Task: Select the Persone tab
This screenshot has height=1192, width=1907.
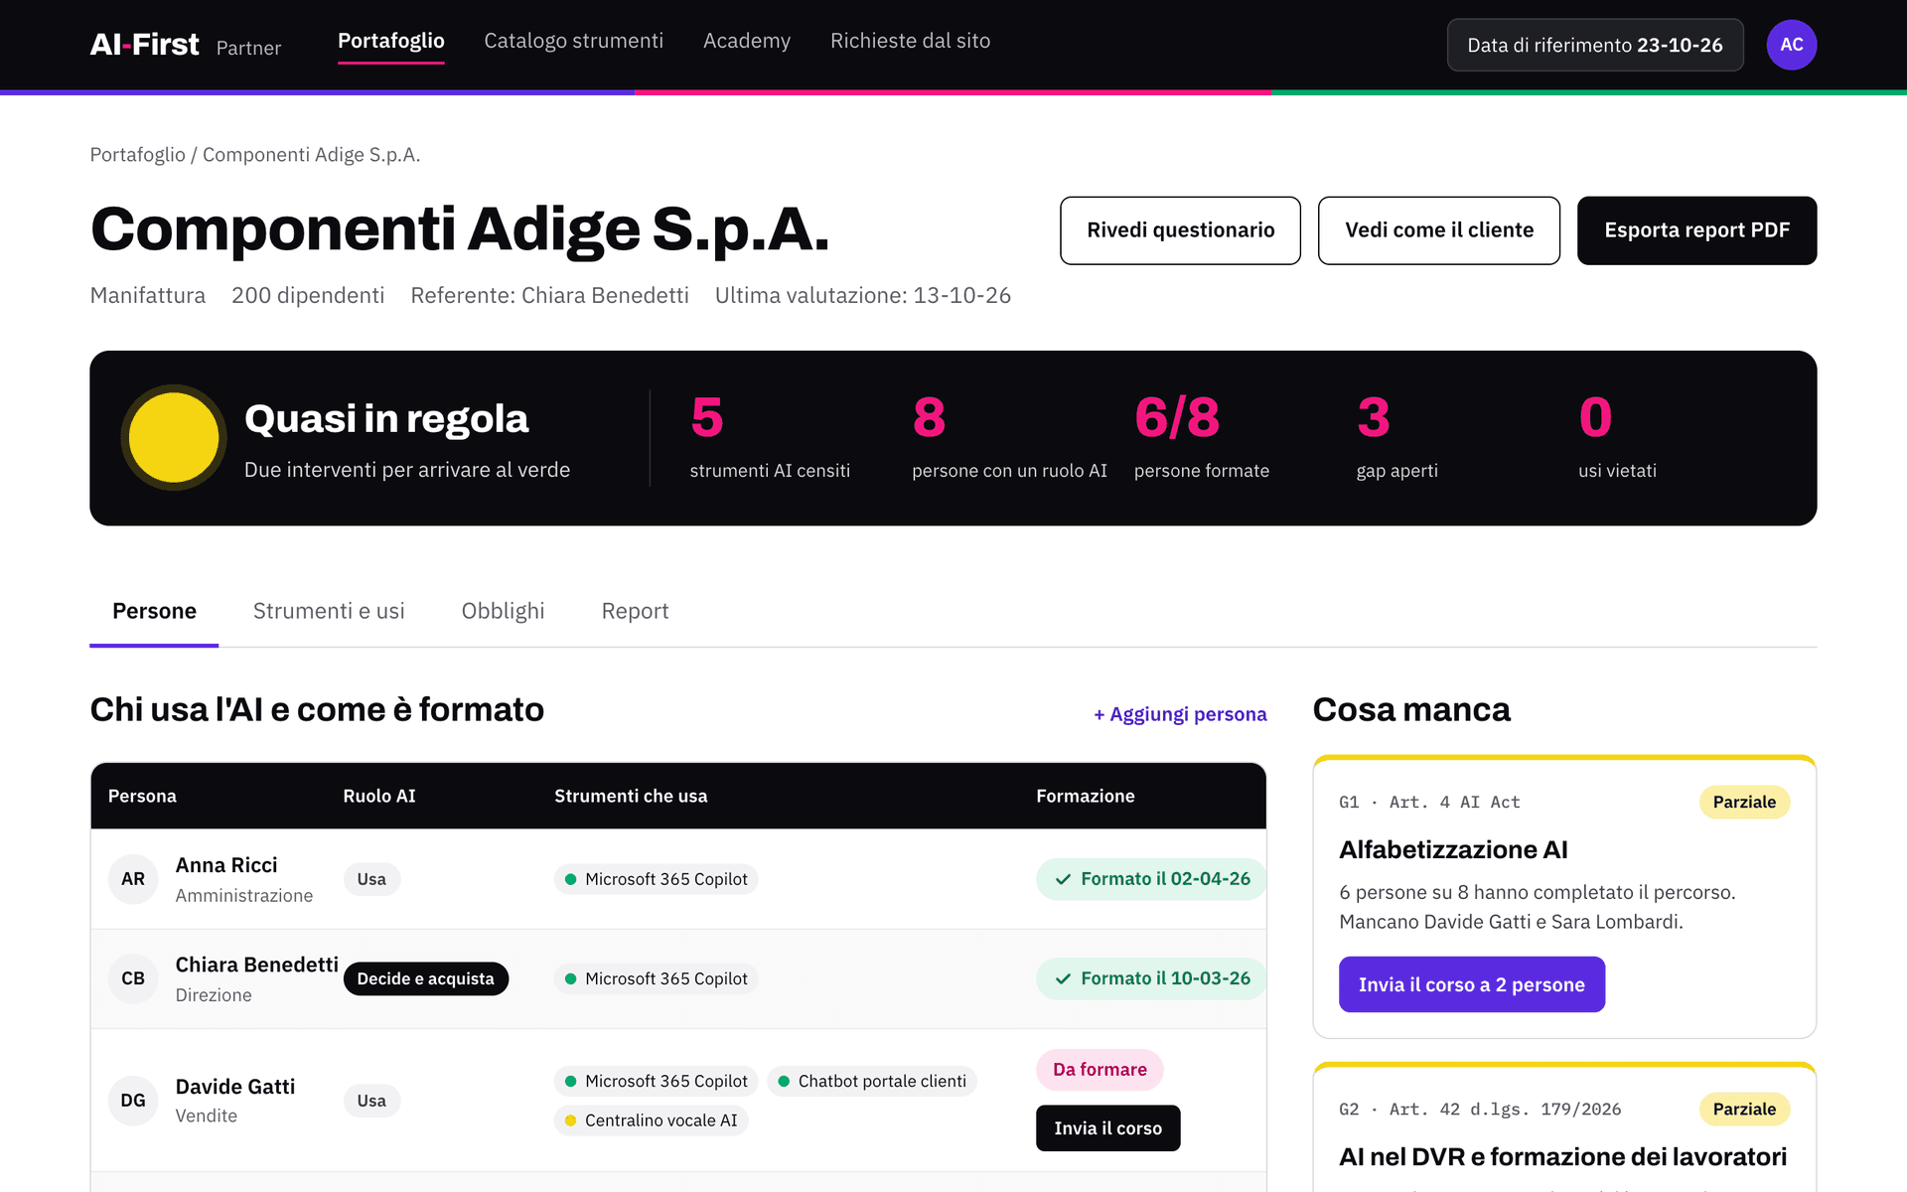Action: (154, 611)
